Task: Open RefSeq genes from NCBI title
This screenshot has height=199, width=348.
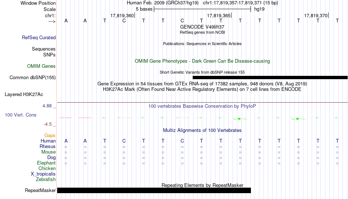Action: 202,32
